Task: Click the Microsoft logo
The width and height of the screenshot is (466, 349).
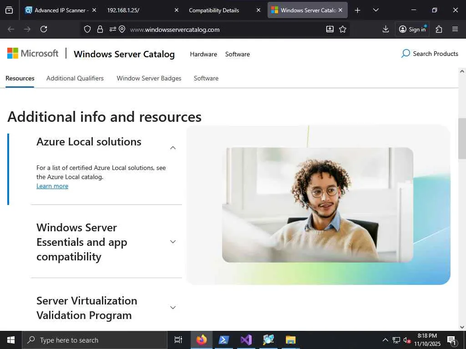Action: pos(33,54)
